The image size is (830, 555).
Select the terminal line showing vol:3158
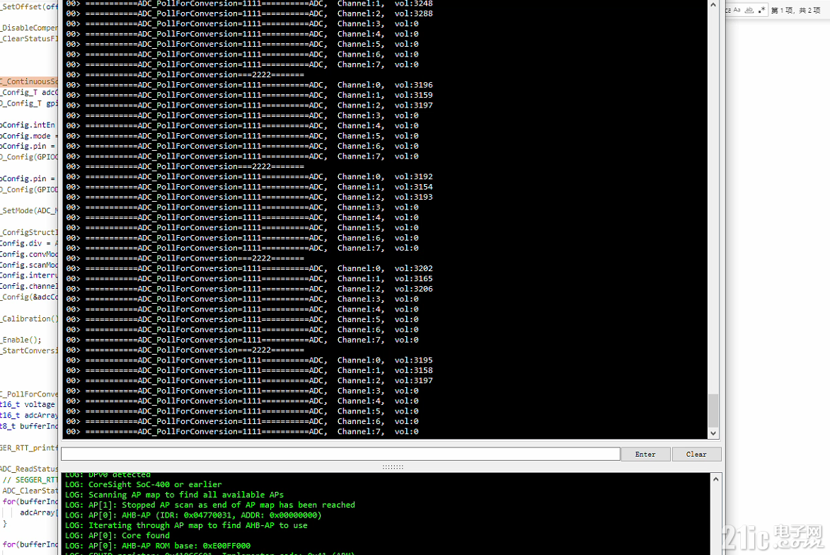click(249, 370)
